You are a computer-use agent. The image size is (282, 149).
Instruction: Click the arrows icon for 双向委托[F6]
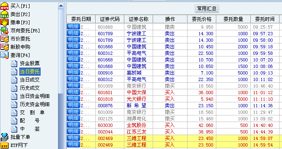(x=5, y=31)
